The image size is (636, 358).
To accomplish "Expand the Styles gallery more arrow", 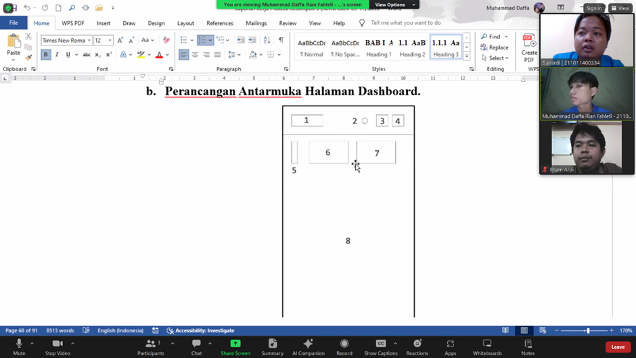I will (x=466, y=56).
